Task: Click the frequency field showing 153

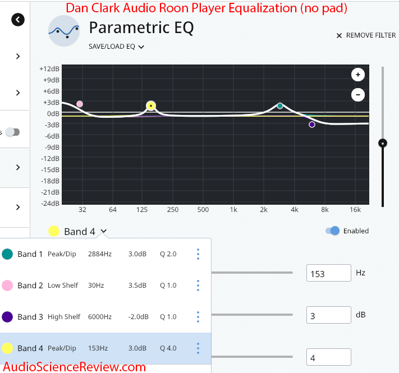Action: 328,273
